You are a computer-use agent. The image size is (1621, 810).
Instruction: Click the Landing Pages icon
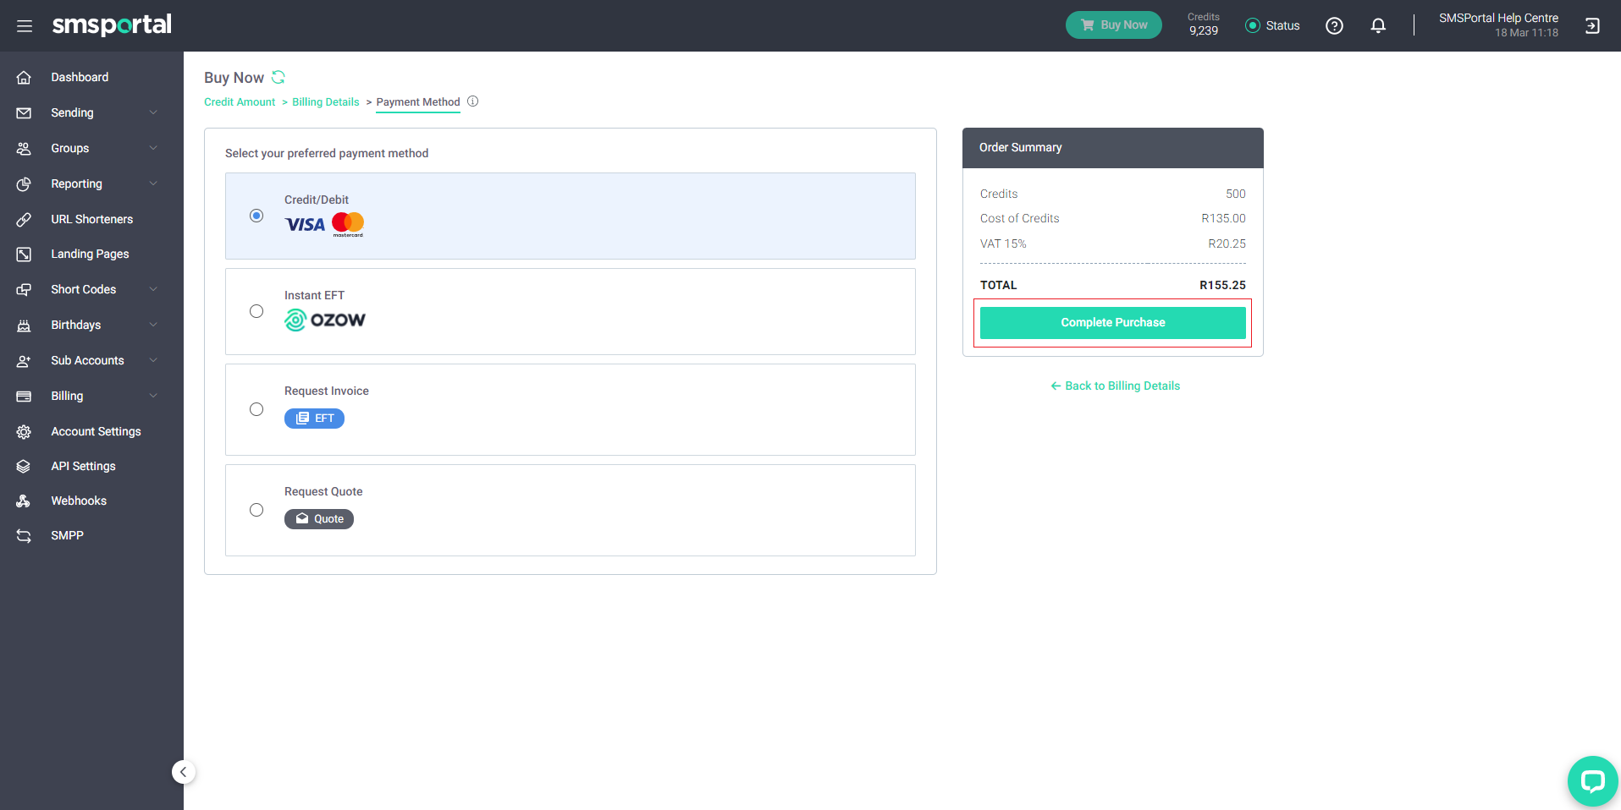tap(24, 254)
